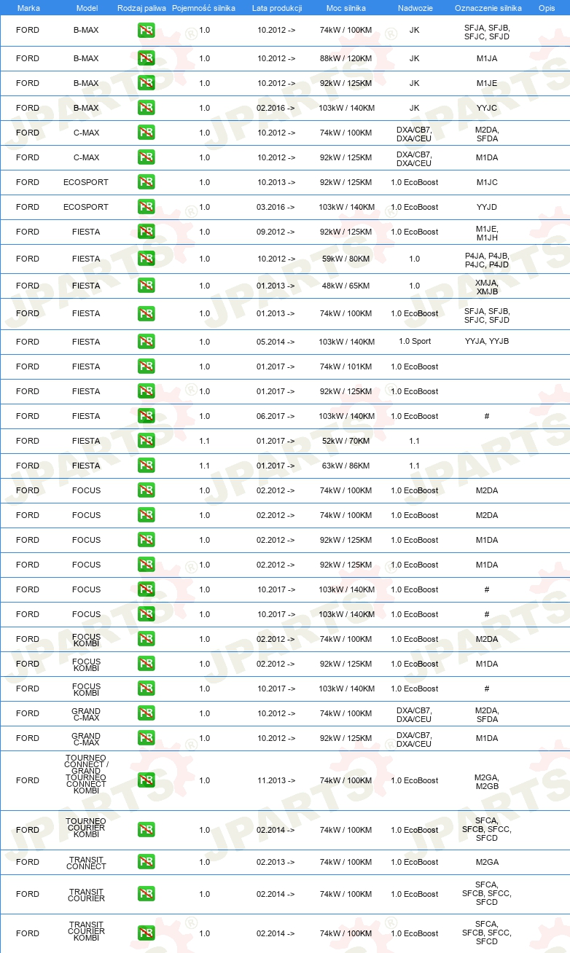570x953 pixels.
Task: Select the 63kW / 86KM power cell
Action: point(347,466)
